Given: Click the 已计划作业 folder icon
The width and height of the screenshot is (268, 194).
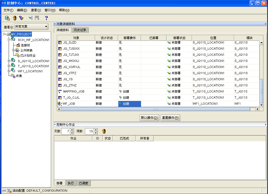Looking at the screenshot, I should point(17,55).
